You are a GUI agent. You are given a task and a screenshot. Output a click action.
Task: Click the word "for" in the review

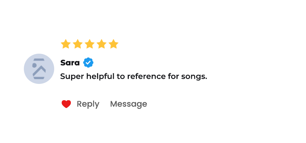[x=171, y=76]
